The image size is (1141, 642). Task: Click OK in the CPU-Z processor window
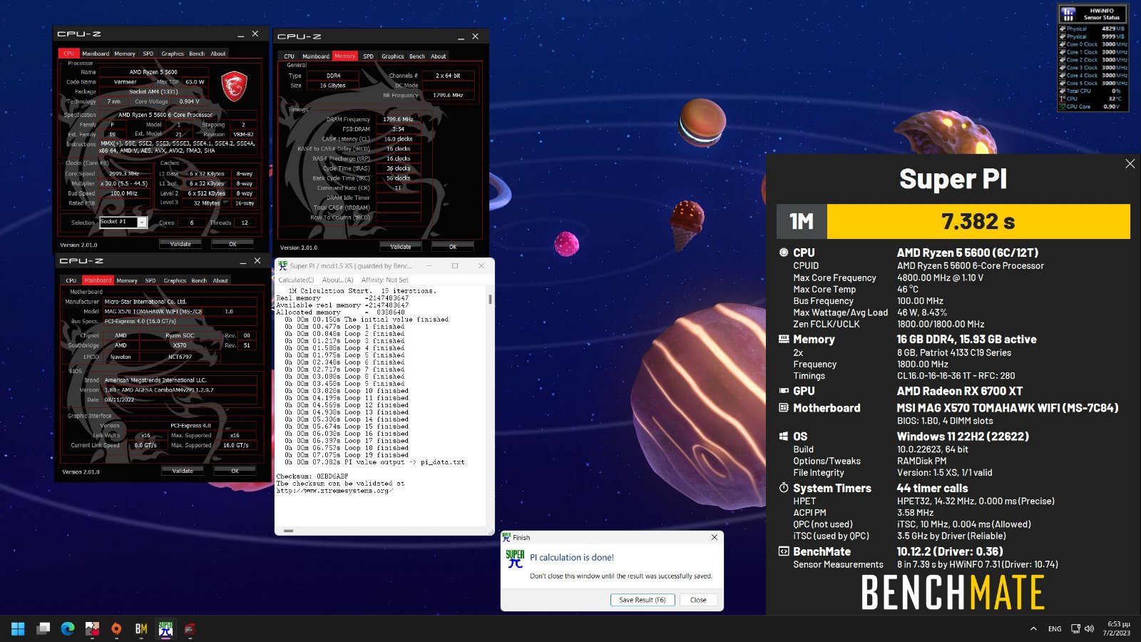pyautogui.click(x=232, y=244)
